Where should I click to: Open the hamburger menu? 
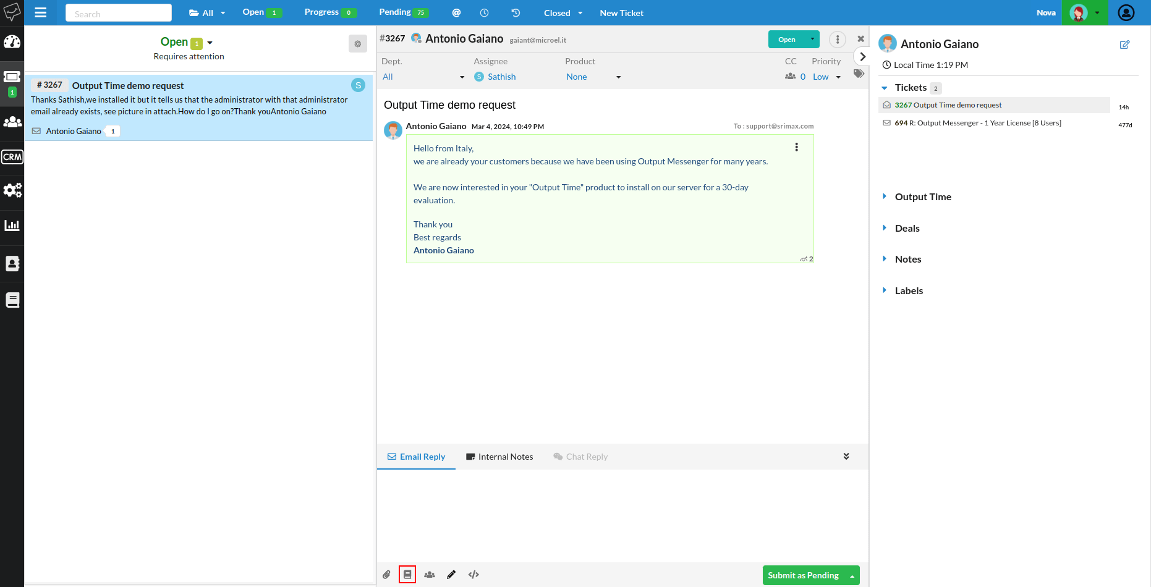click(x=41, y=12)
